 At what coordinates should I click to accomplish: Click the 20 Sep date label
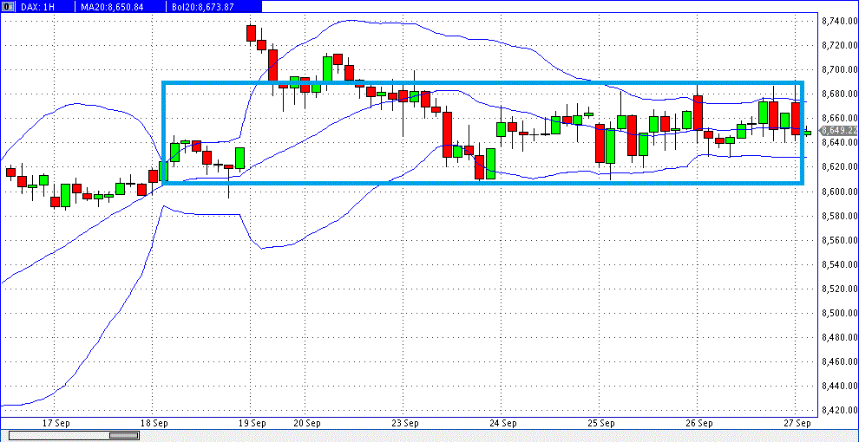click(306, 423)
